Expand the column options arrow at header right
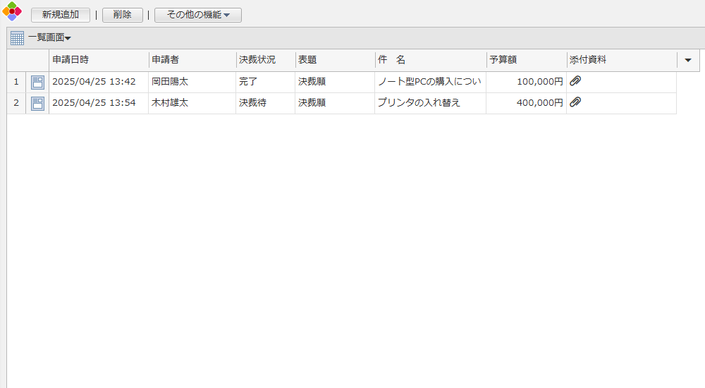 [688, 60]
